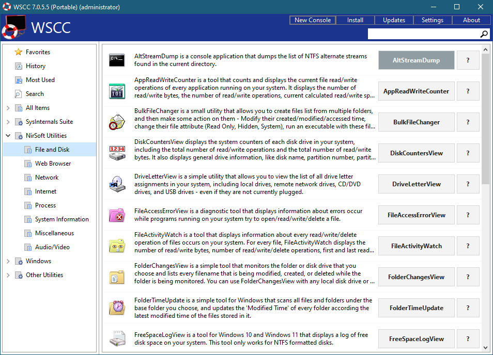Image resolution: width=493 pixels, height=355 pixels.
Task: Expand the Windows tree node
Action: 8,261
